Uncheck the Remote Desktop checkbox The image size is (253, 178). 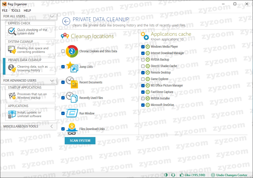[x=143, y=73]
